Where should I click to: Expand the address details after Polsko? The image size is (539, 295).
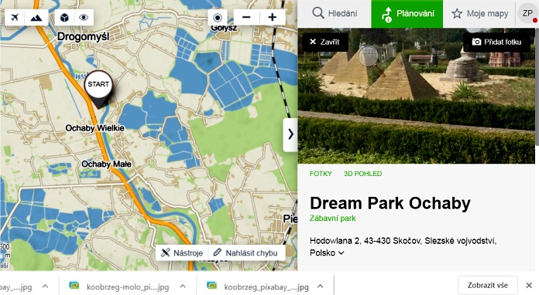click(341, 253)
